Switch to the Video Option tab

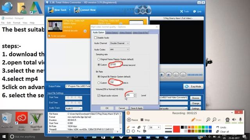(112, 33)
